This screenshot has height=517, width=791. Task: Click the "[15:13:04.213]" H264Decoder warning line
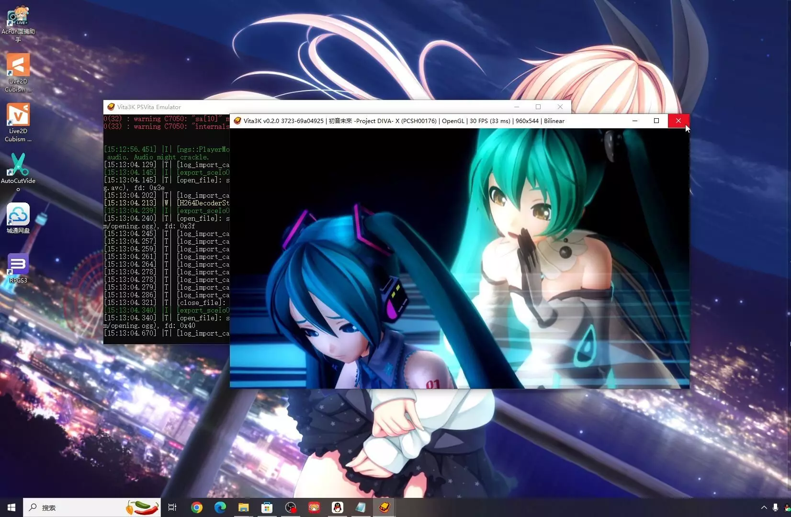[x=167, y=203]
